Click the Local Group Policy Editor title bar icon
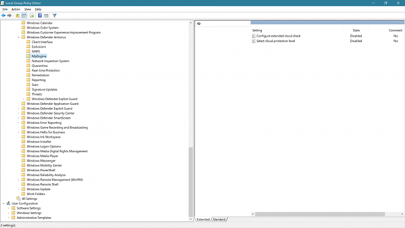 tap(3, 3)
